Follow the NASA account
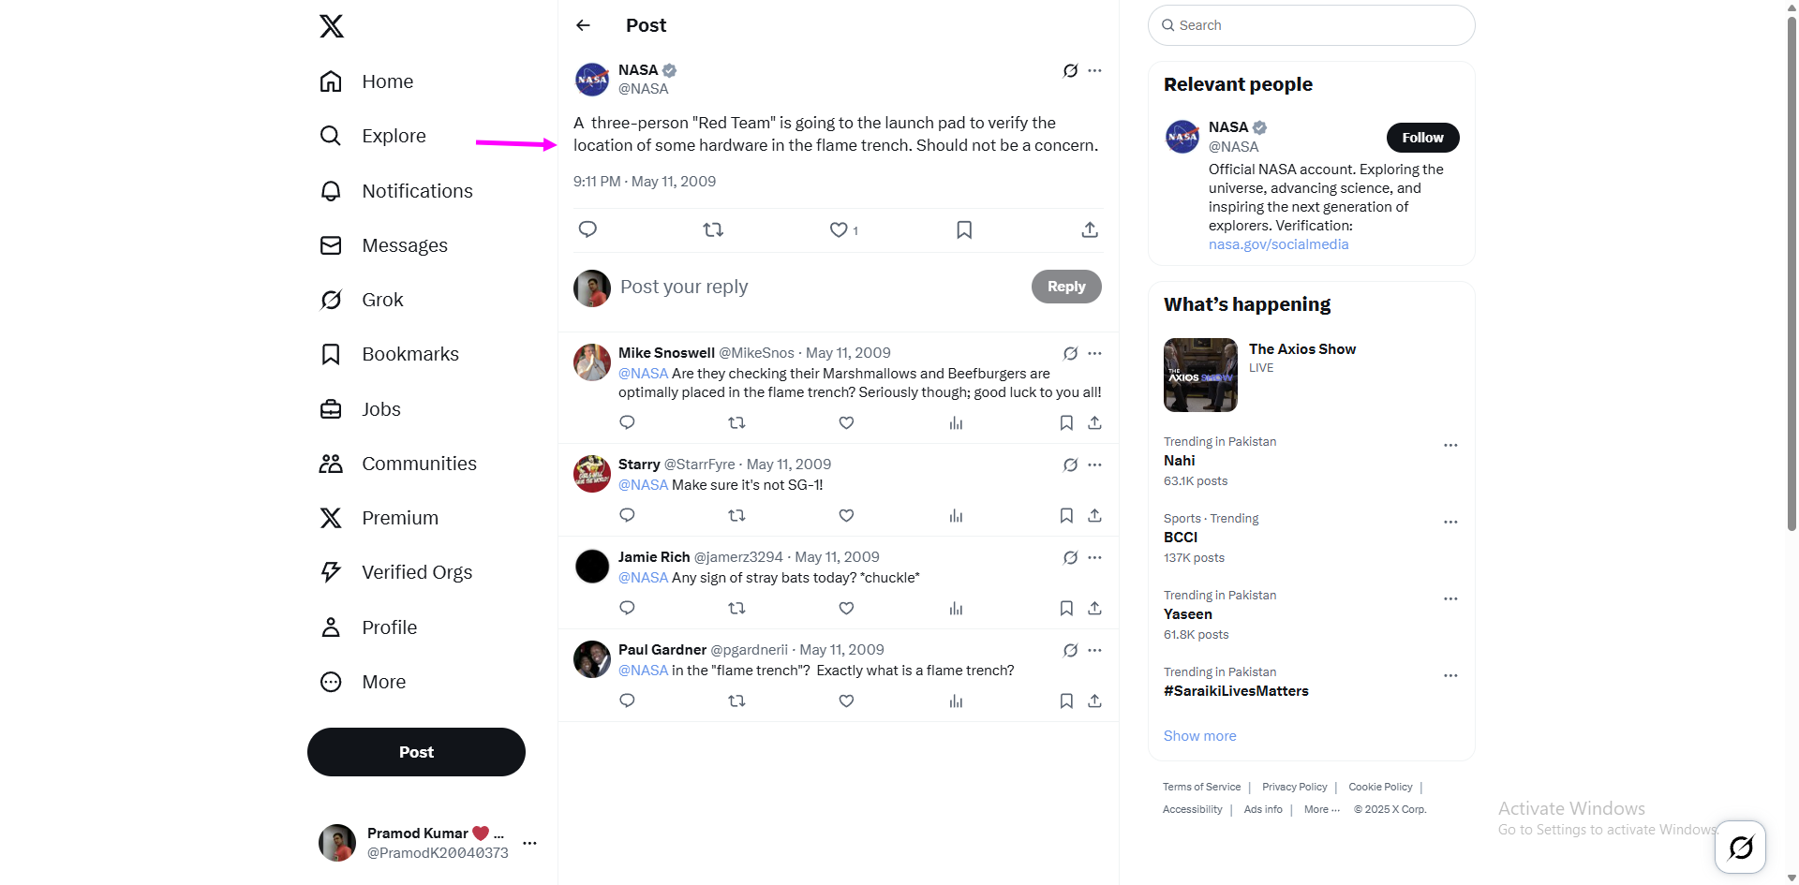This screenshot has height=885, width=1799. (1422, 138)
